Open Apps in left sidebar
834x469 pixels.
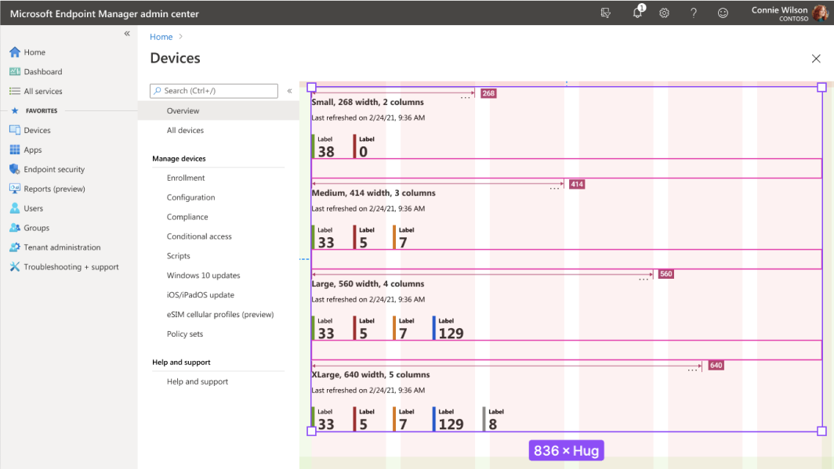pyautogui.click(x=32, y=150)
